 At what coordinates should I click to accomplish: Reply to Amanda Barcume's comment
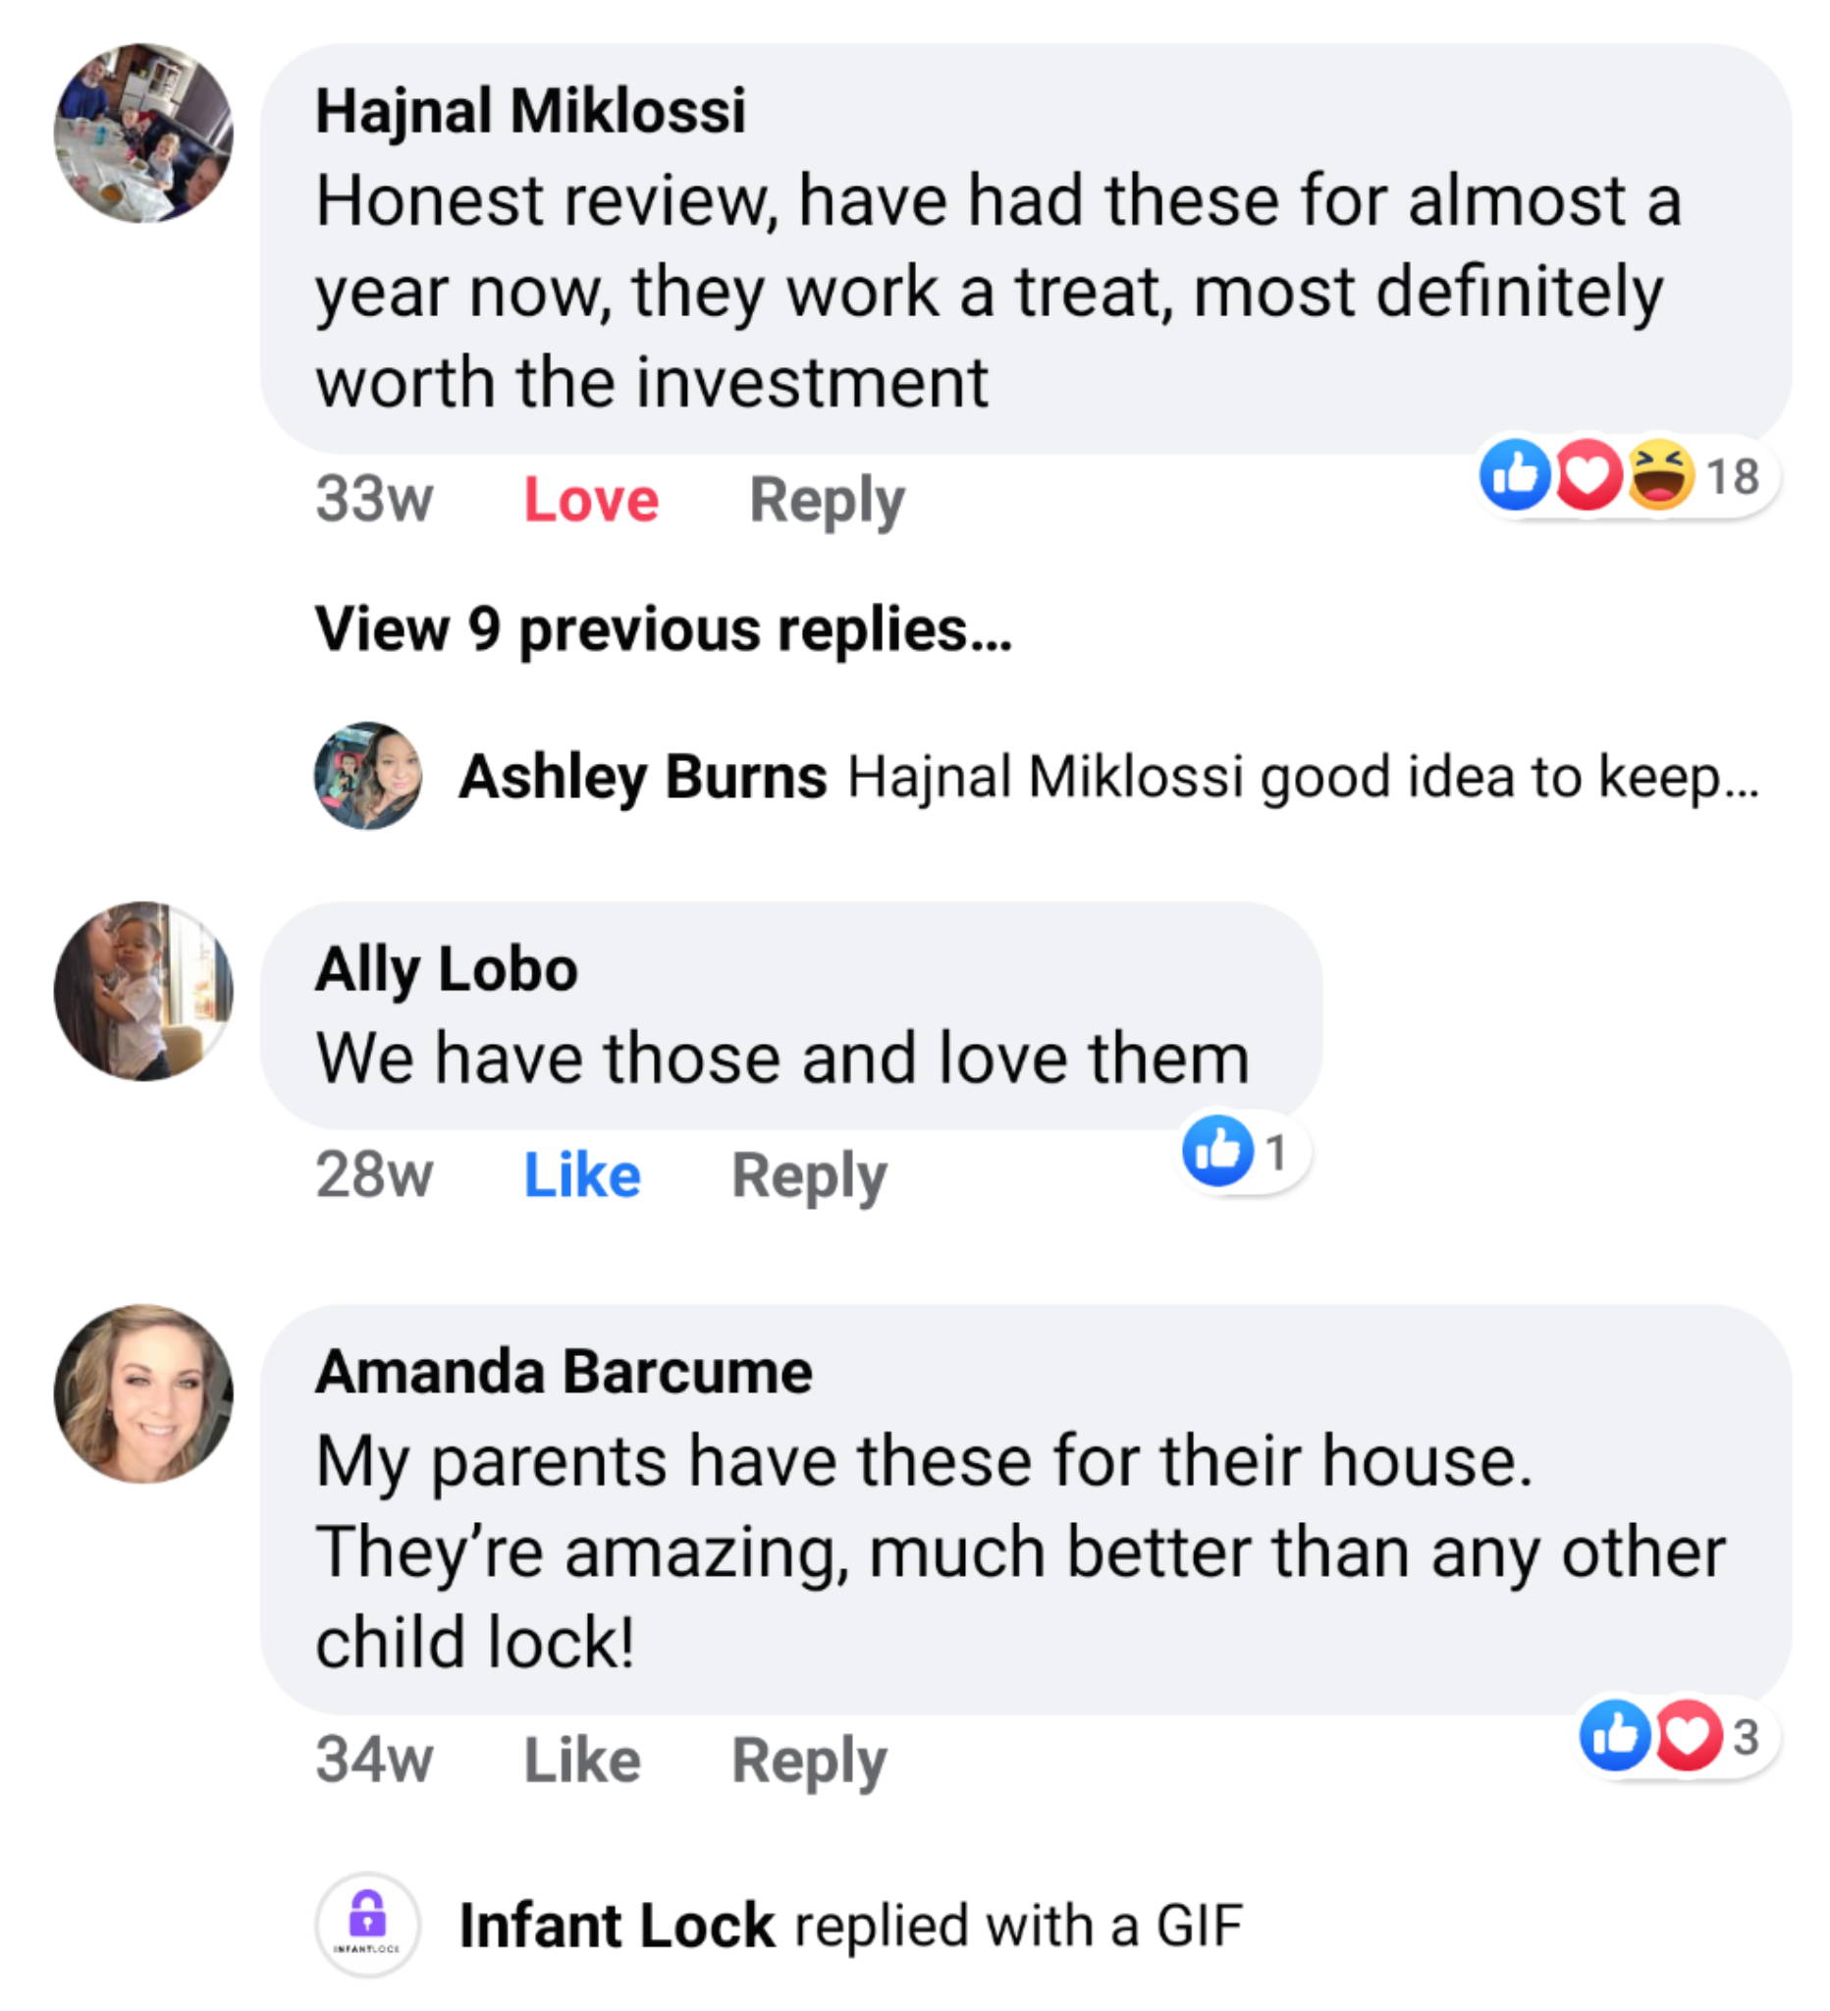pos(809,1761)
